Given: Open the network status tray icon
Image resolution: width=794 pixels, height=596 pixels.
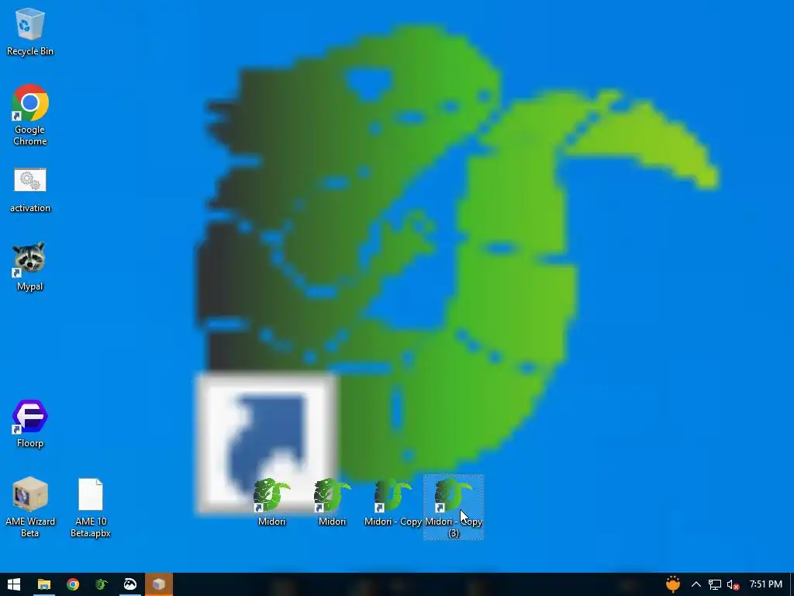Looking at the screenshot, I should coord(714,584).
